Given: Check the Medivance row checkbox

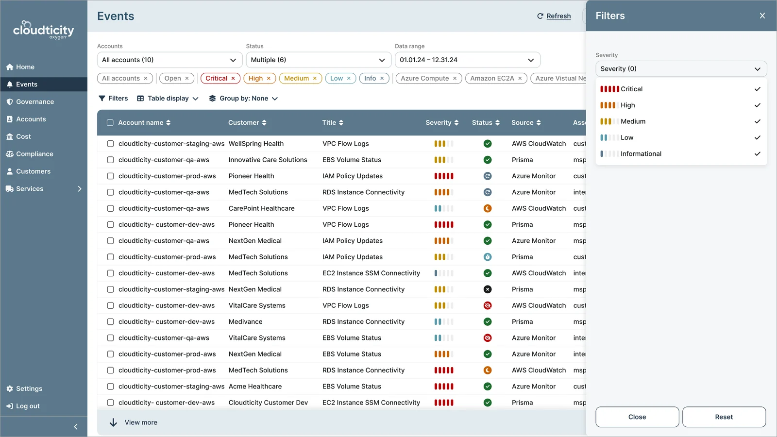Looking at the screenshot, I should tap(110, 321).
